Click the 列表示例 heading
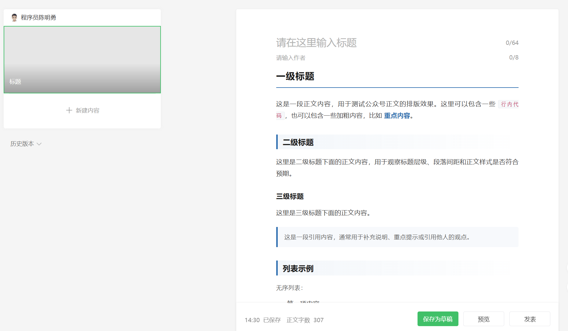This screenshot has width=568, height=331. 298,268
